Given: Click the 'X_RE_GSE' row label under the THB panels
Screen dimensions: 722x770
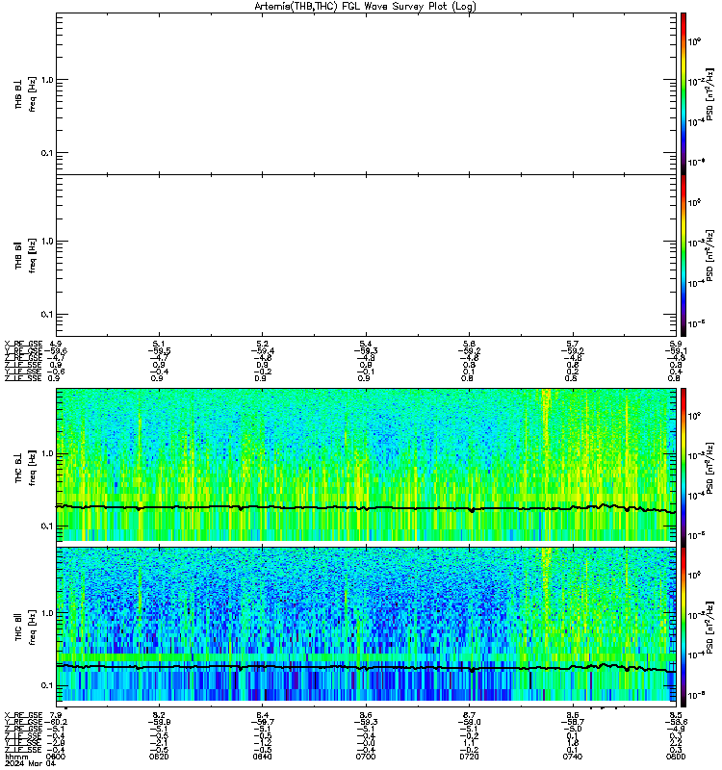Looking at the screenshot, I should click(x=23, y=344).
